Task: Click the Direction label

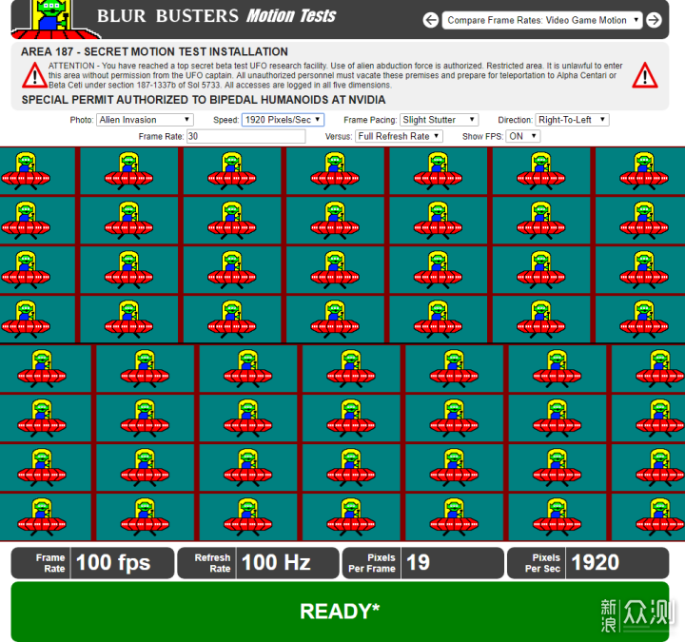Action: [515, 120]
